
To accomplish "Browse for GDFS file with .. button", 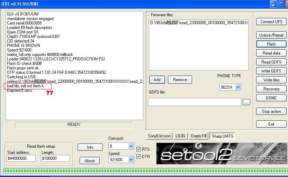I will [x=246, y=102].
